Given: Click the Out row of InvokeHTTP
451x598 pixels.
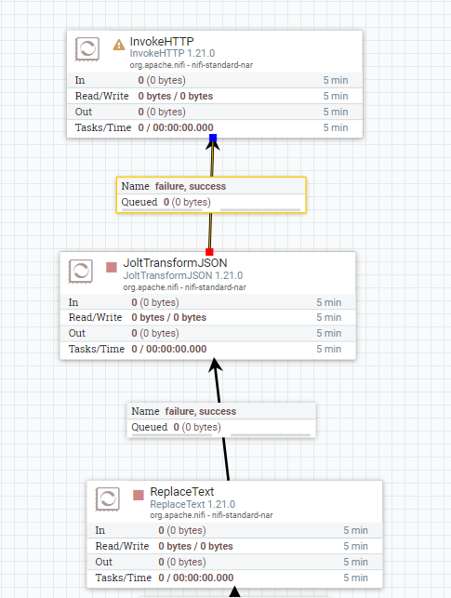Looking at the screenshot, I should 215,112.
